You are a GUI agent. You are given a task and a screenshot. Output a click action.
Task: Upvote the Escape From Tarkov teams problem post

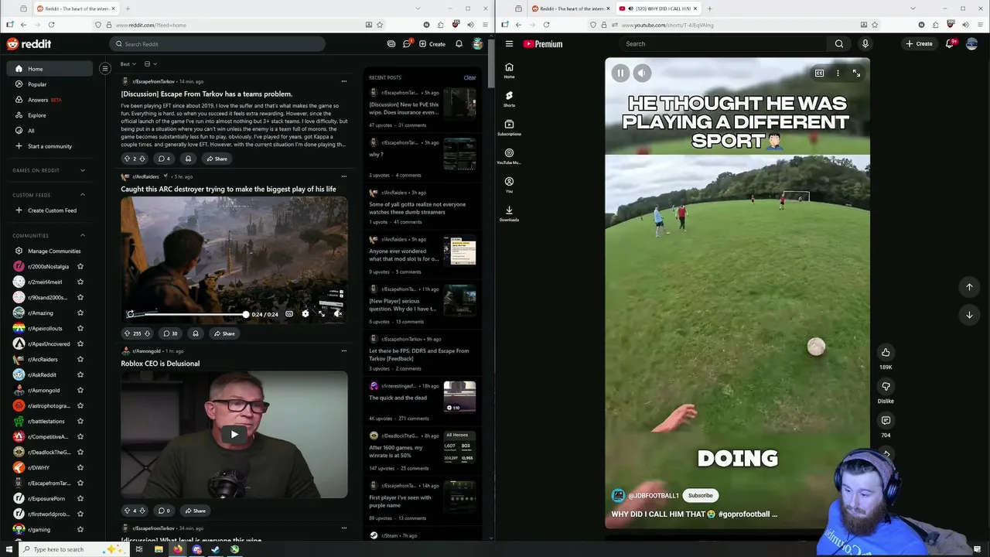(x=127, y=159)
